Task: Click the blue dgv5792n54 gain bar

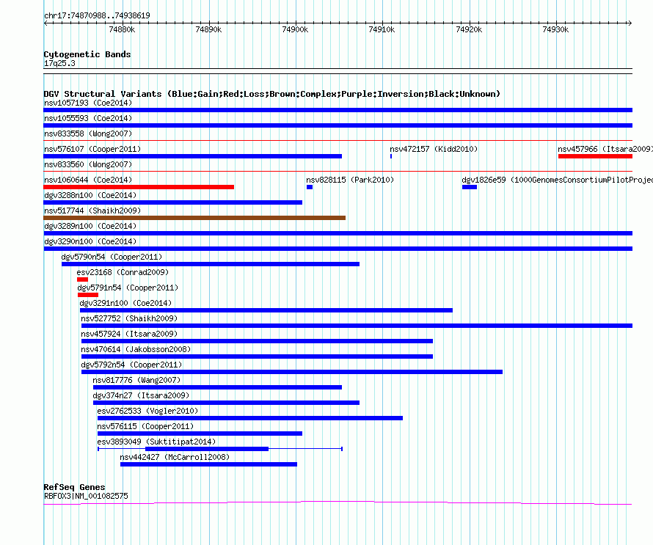Action: 292,372
